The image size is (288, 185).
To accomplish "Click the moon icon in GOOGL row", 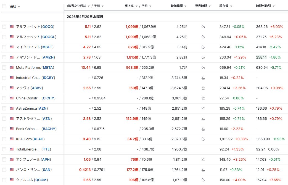I will pos(203,37).
